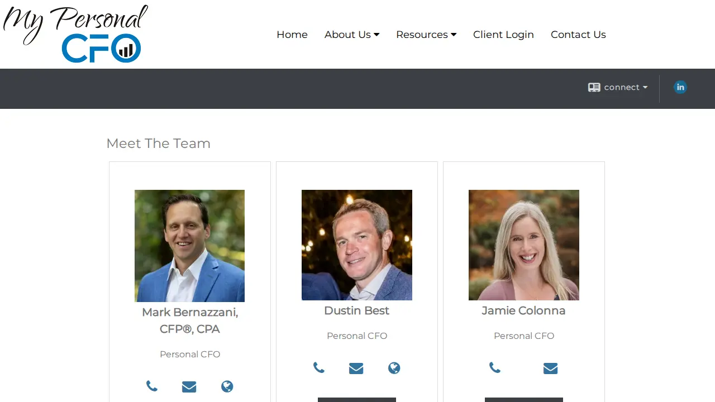The height and width of the screenshot is (402, 715).
Task: Expand the About Us menu
Action: click(x=352, y=35)
